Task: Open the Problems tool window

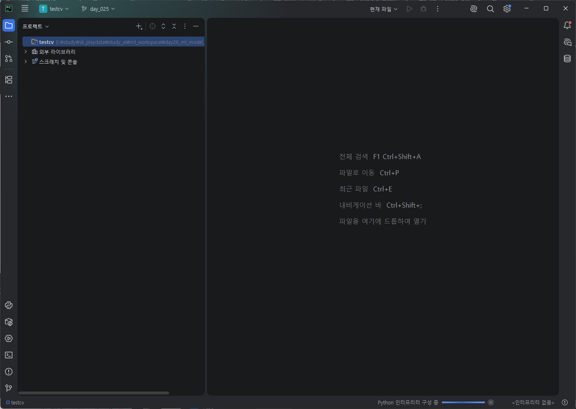Action: [x=9, y=372]
